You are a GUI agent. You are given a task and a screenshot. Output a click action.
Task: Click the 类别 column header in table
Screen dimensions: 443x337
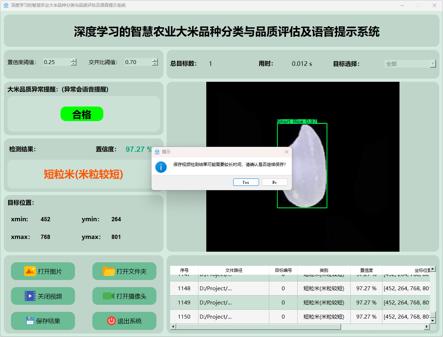[323, 270]
